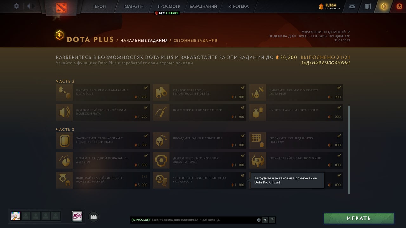The height and width of the screenshot is (228, 406).
Task: Open the 'Герои' menu
Action: coord(99,6)
